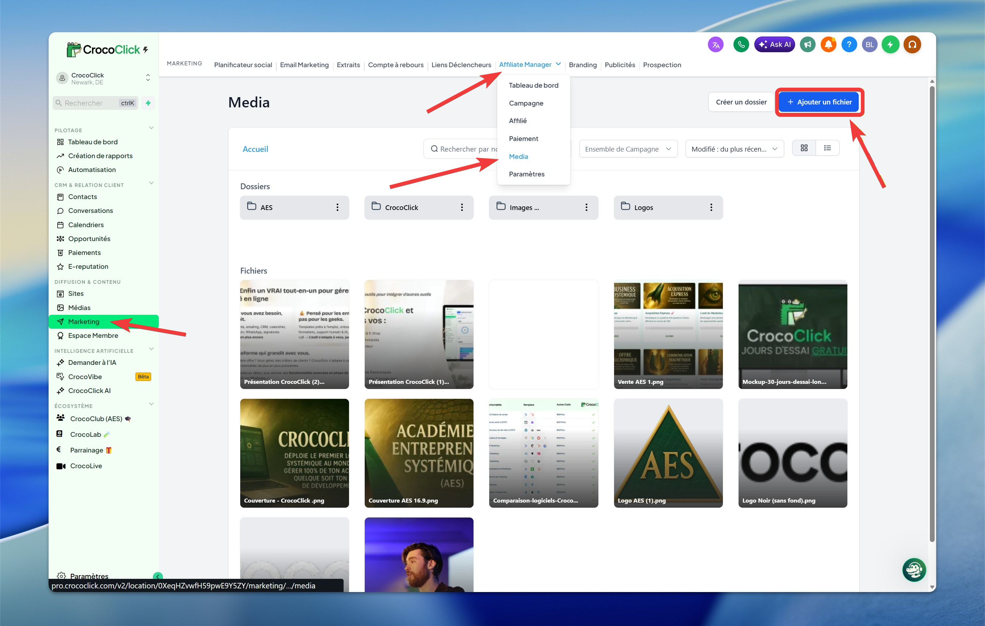The image size is (985, 626).
Task: Collapse the Pilotage section
Action: pos(152,128)
